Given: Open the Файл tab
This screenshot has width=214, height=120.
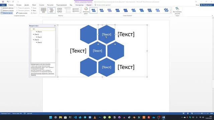Looking at the screenshot, I should coord(3,5).
